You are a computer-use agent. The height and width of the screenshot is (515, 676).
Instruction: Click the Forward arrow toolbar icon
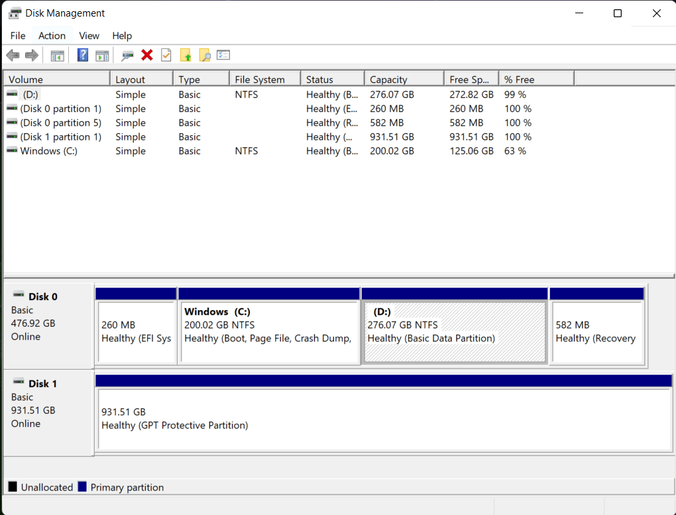coord(32,55)
